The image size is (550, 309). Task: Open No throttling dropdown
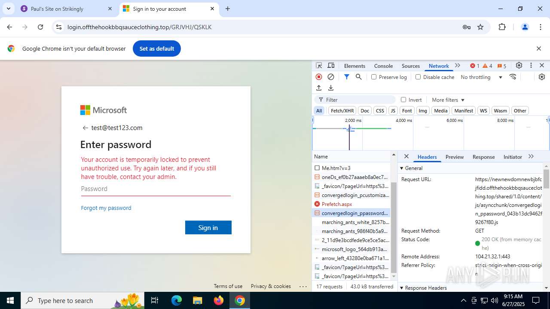click(481, 77)
